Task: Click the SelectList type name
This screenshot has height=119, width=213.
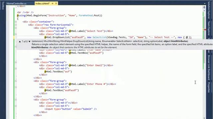Action: [100, 37]
